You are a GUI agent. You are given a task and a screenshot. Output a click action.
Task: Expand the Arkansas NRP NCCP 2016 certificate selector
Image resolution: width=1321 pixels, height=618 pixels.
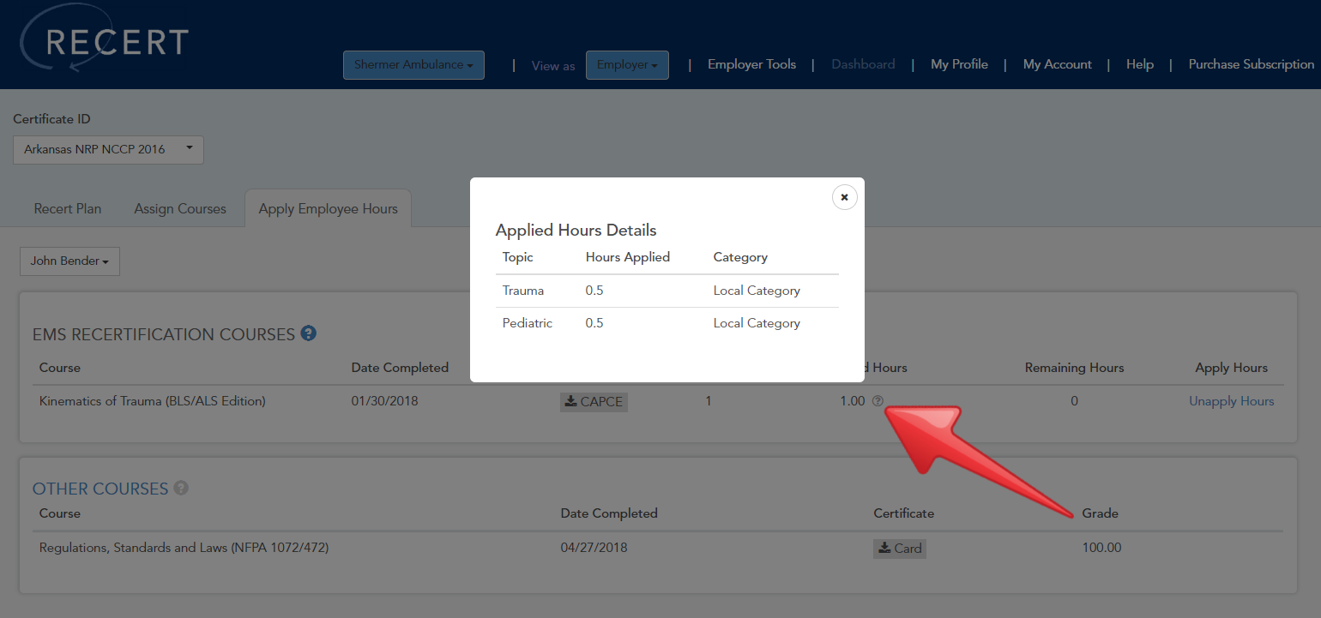pos(107,149)
